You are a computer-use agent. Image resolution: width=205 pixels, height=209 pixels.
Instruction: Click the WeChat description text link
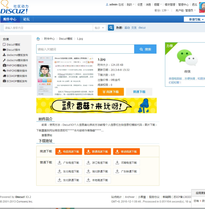point(187,81)
